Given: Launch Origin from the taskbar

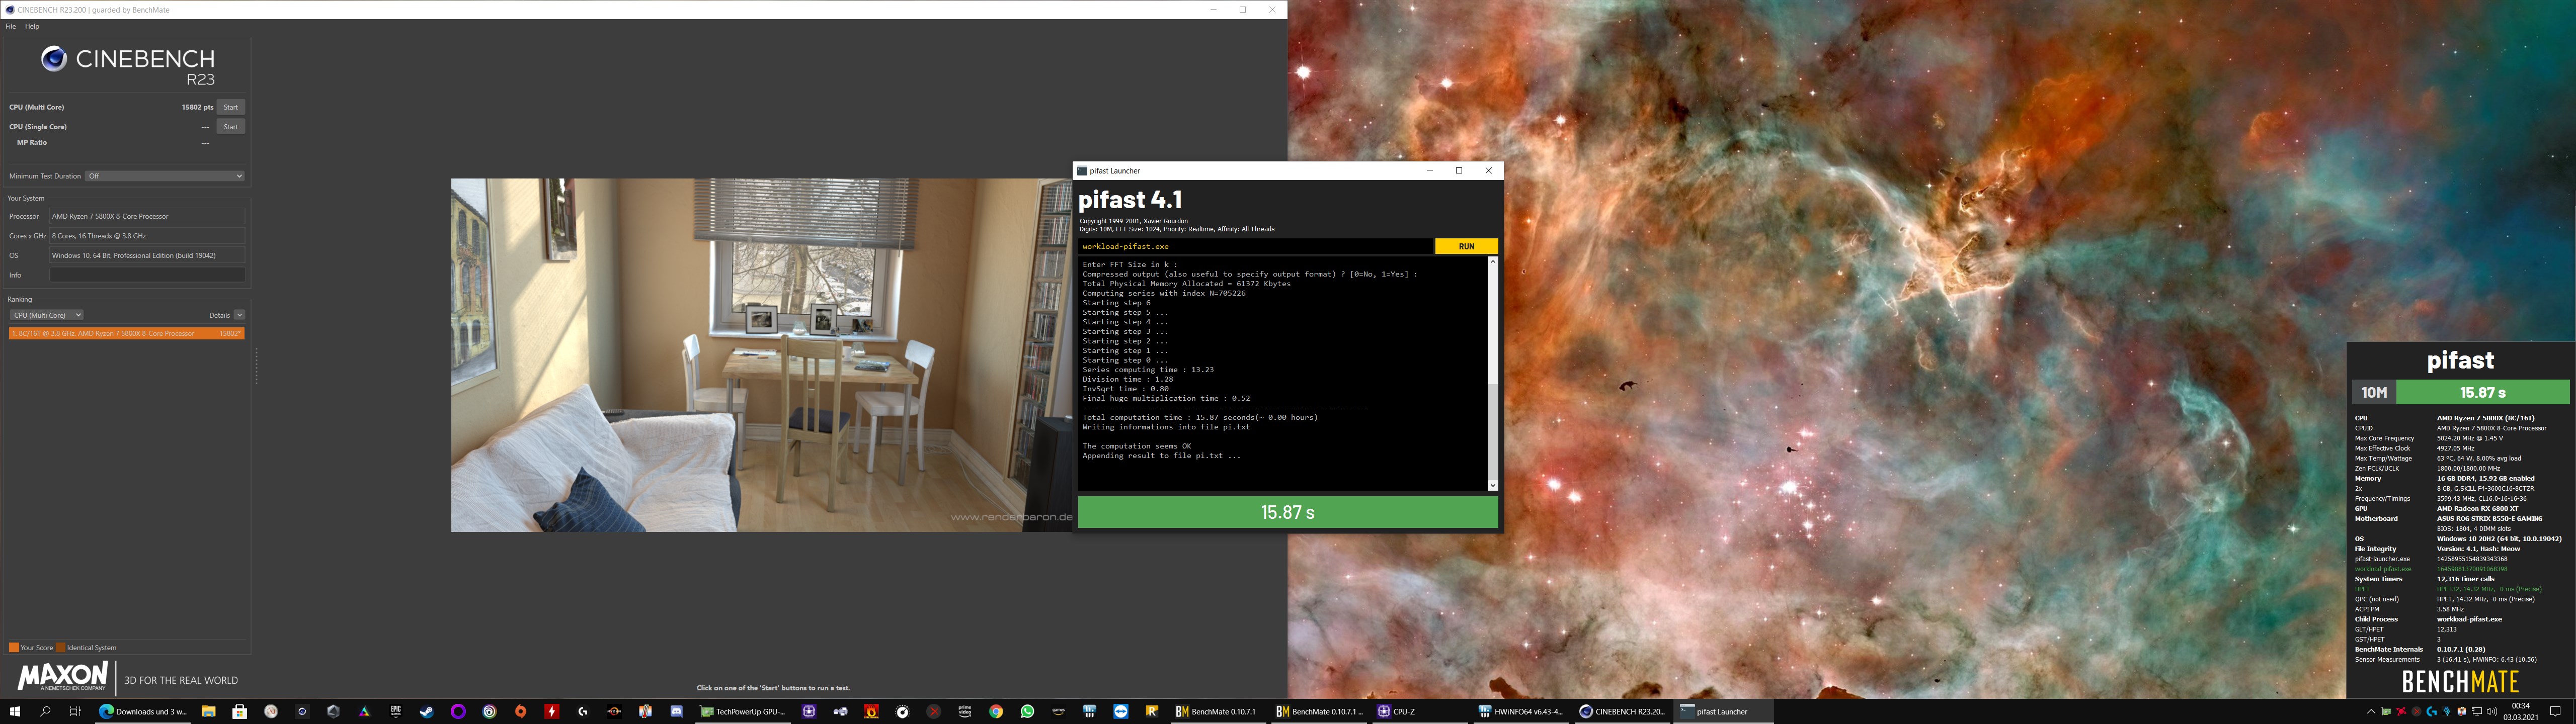Looking at the screenshot, I should click(520, 712).
